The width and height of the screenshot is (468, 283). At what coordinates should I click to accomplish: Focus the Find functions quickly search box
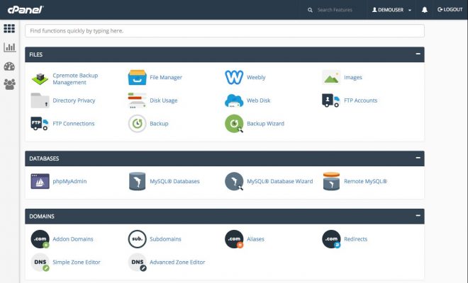click(x=225, y=31)
